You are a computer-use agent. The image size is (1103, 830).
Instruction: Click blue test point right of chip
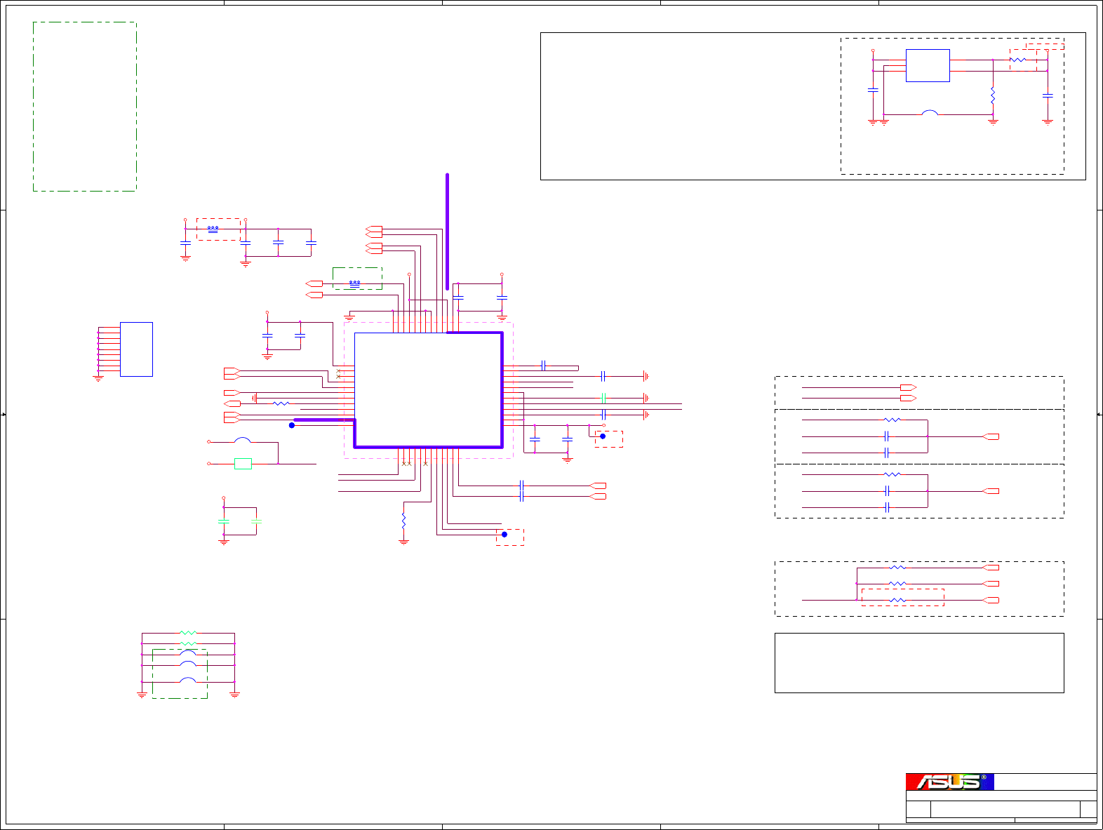(x=603, y=436)
